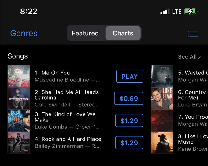The height and width of the screenshot is (166, 208).
Task: Open the Genres menu
Action: point(24,33)
